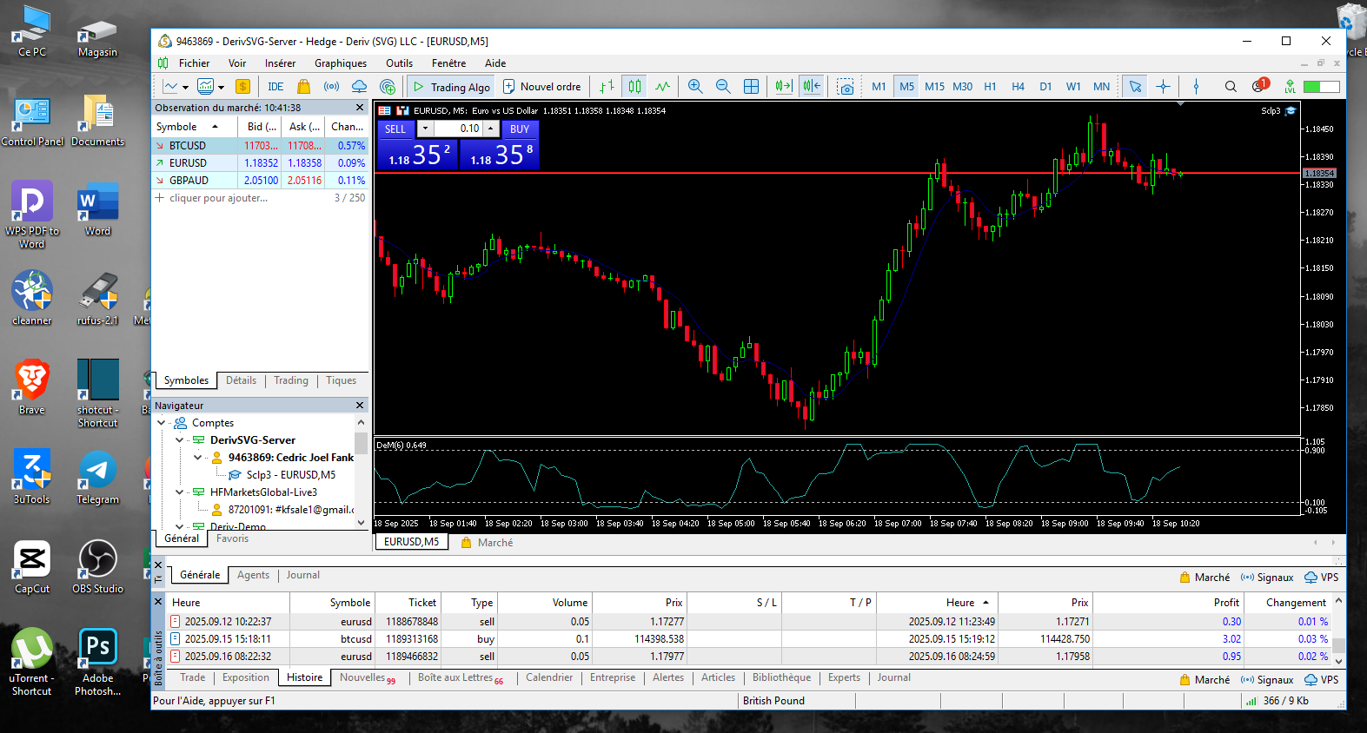1367x733 pixels.
Task: Select the M15 timeframe
Action: point(934,86)
